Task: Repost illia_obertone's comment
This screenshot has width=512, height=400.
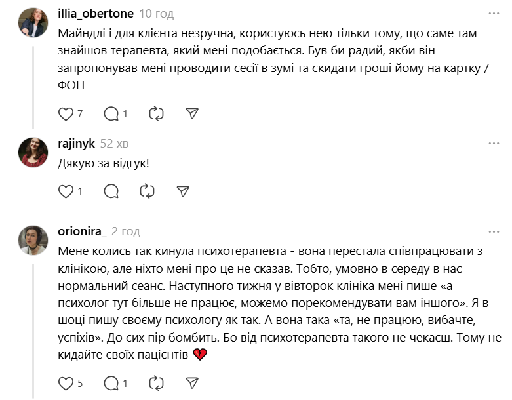Action: click(156, 113)
